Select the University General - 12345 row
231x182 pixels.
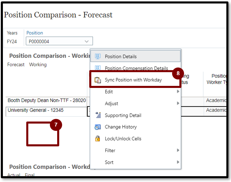tap(36, 110)
